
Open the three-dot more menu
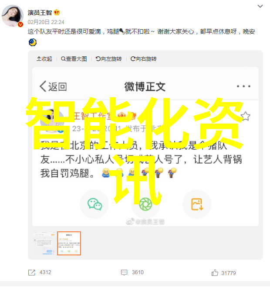point(243,86)
